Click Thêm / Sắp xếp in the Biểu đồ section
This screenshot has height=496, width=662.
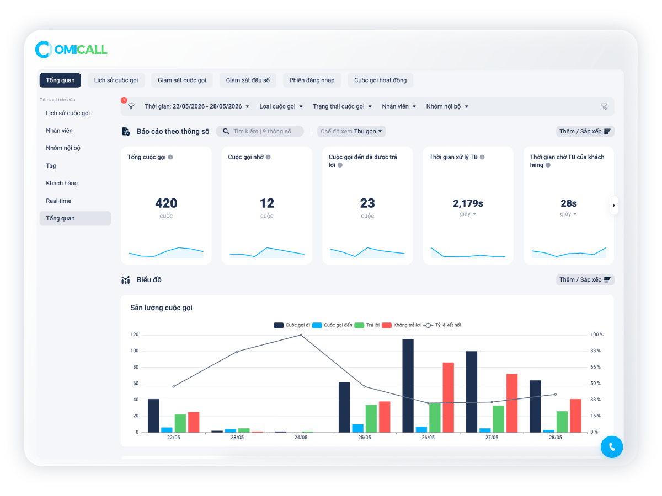[x=585, y=280]
